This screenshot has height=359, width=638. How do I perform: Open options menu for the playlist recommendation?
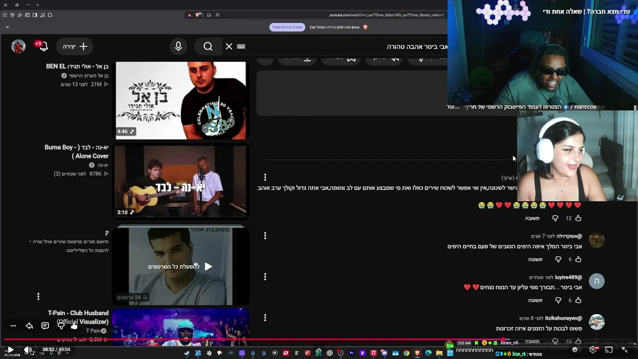click(38, 297)
